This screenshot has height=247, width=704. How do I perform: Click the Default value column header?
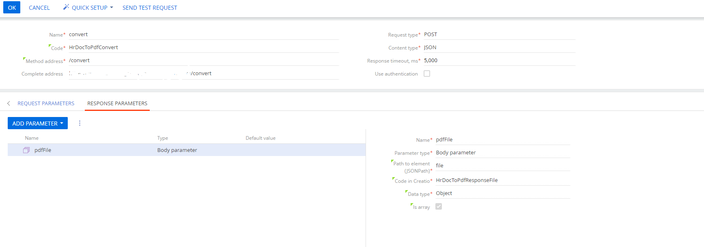[261, 138]
